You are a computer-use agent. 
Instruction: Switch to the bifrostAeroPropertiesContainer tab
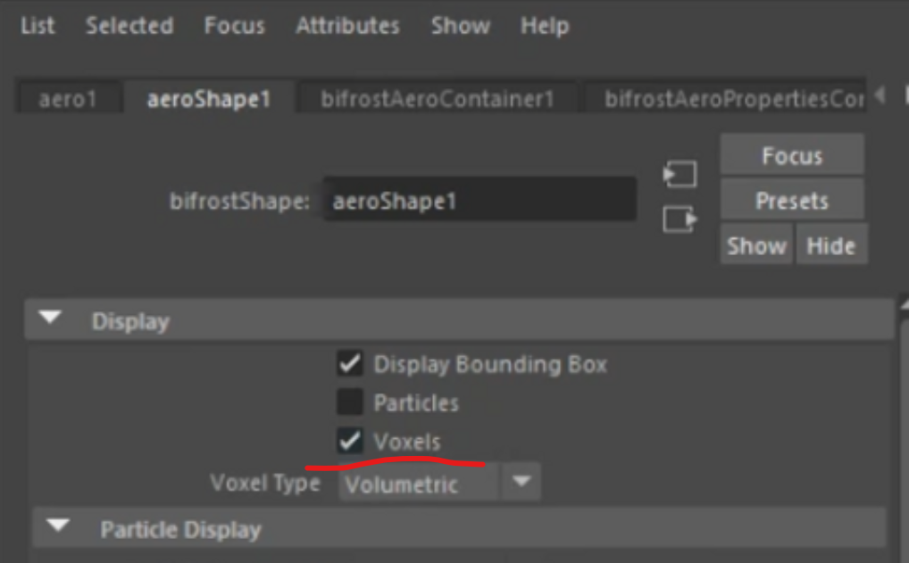pos(732,98)
